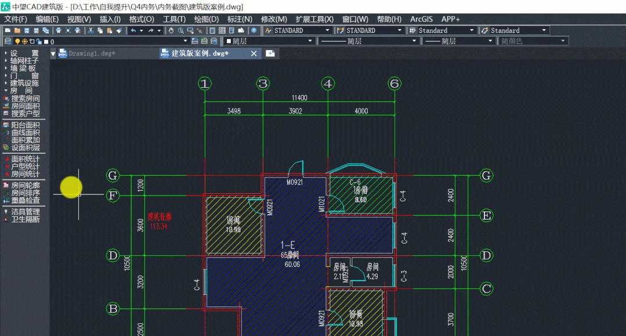Click the blue Help icon in toolbar

[254, 30]
